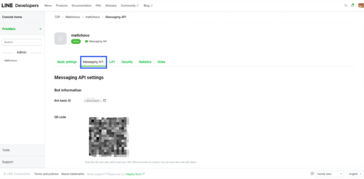Viewport: 364px width, 179px height.
Task: Go to Console home
Action: coord(12,17)
